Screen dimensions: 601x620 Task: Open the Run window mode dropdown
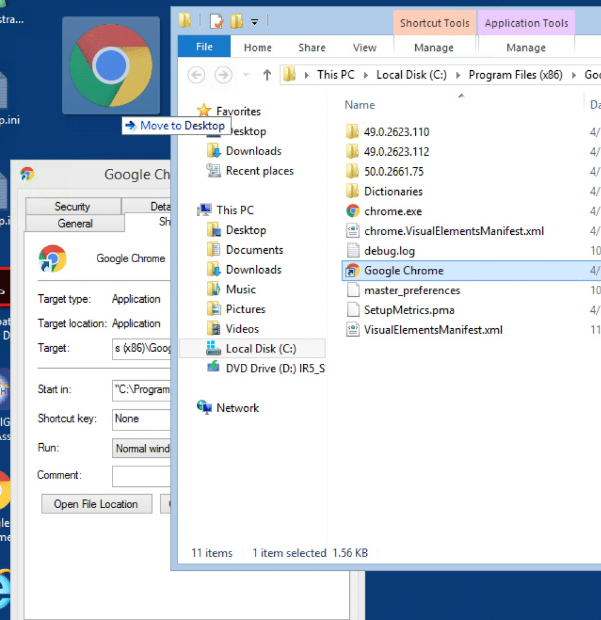(142, 449)
